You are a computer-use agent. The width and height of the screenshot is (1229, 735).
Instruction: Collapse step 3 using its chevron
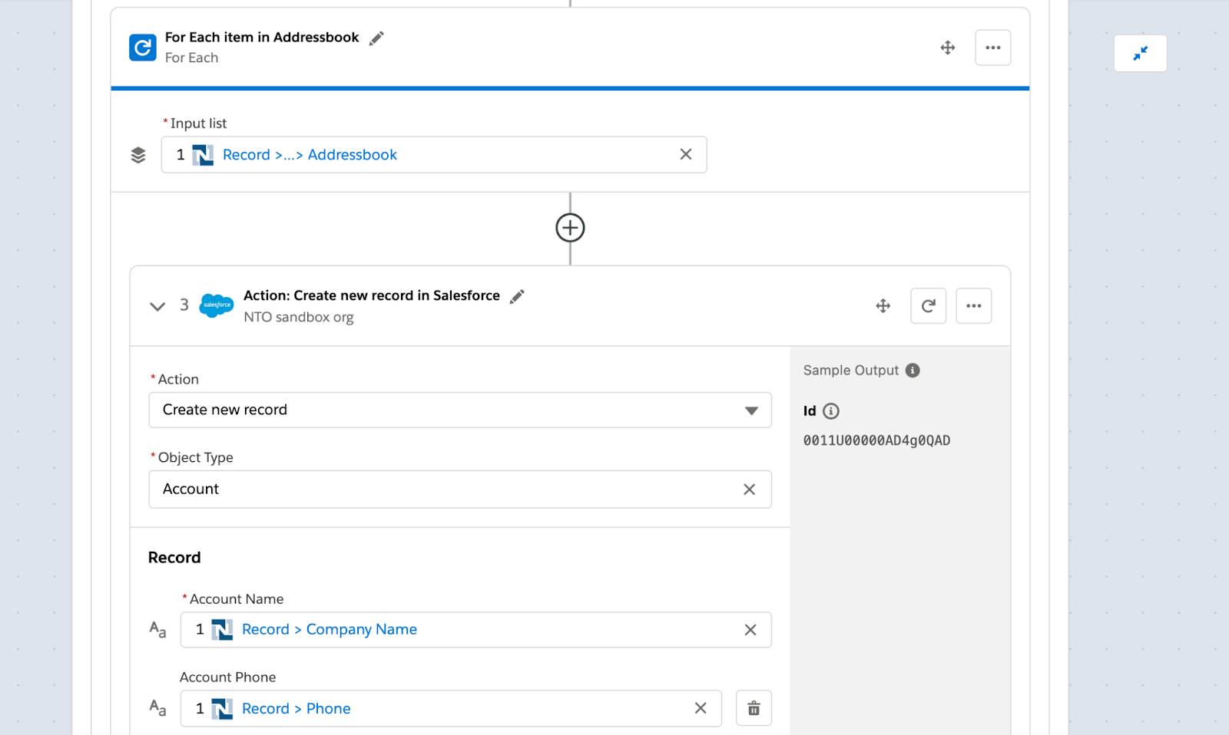157,305
